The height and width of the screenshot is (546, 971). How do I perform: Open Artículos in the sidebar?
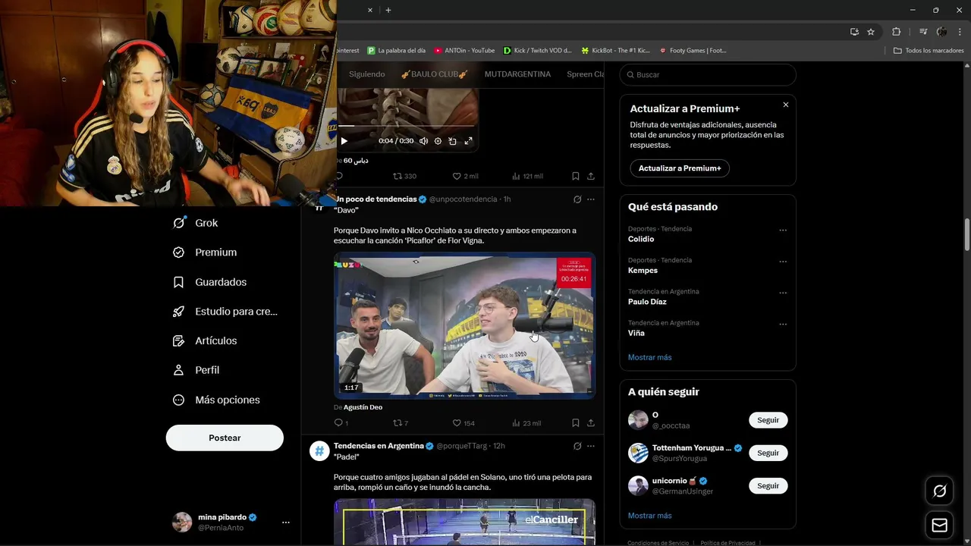[x=205, y=340]
